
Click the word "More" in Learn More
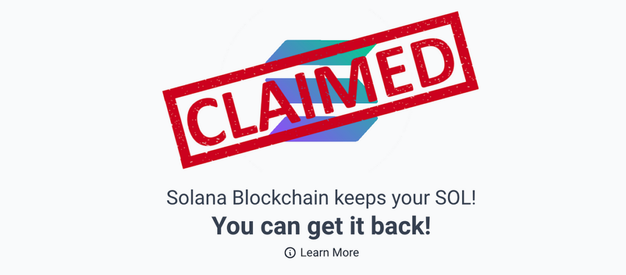(345, 253)
